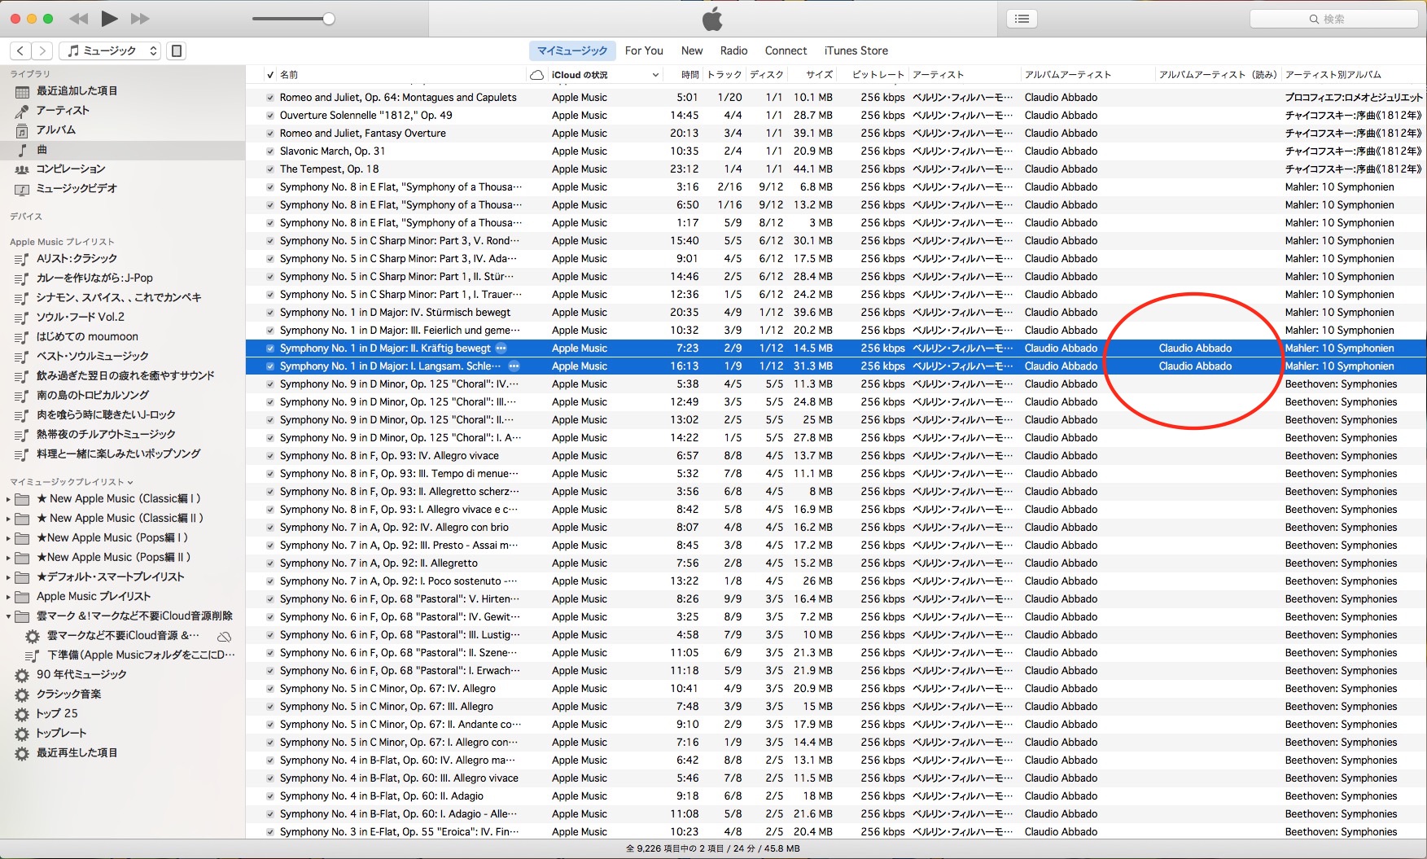This screenshot has width=1427, height=859.
Task: Toggle checkbox for Romeo and Juliet, Fantasy Overture
Action: [x=270, y=134]
